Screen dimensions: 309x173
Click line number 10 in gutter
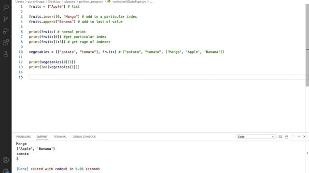tap(21, 52)
